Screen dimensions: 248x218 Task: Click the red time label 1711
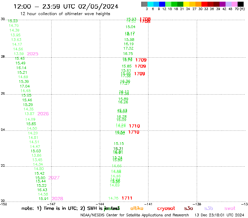point(127,198)
